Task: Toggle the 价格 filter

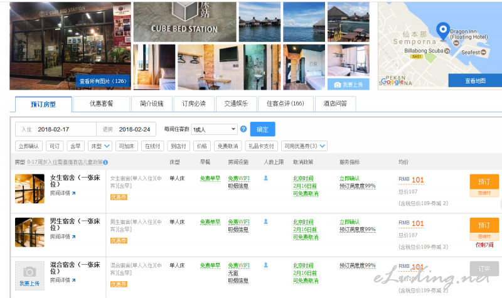Action: coord(202,146)
